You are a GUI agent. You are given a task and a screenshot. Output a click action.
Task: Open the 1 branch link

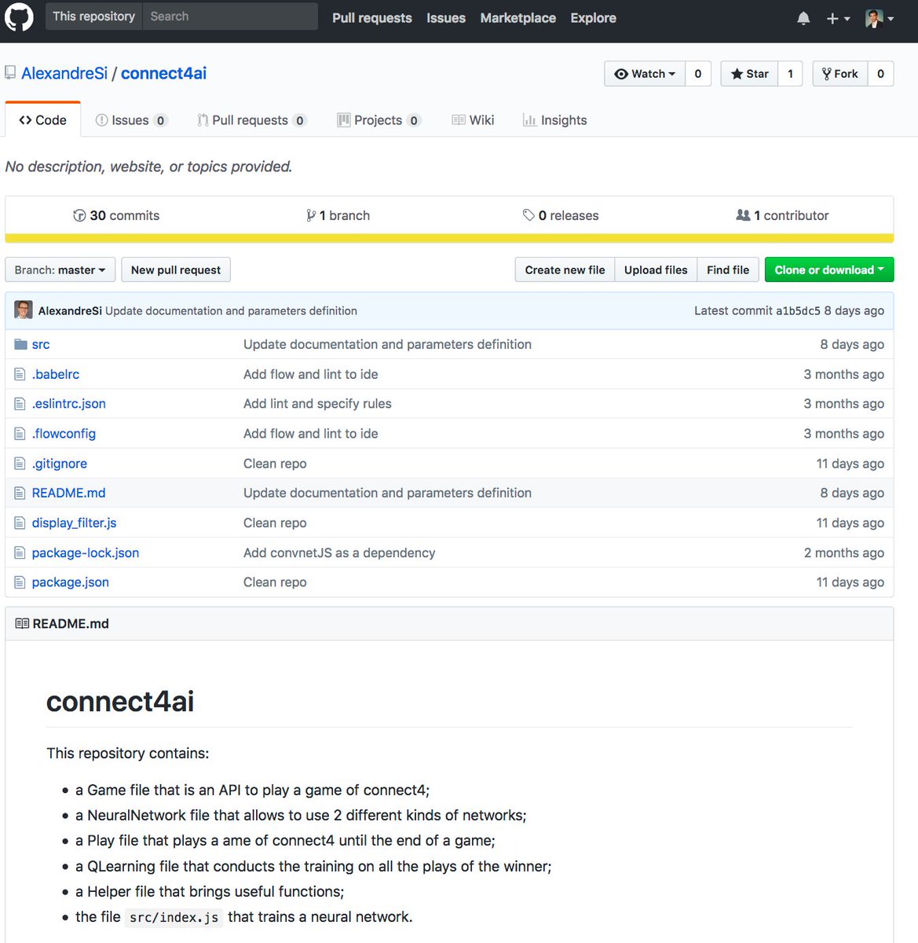click(338, 215)
